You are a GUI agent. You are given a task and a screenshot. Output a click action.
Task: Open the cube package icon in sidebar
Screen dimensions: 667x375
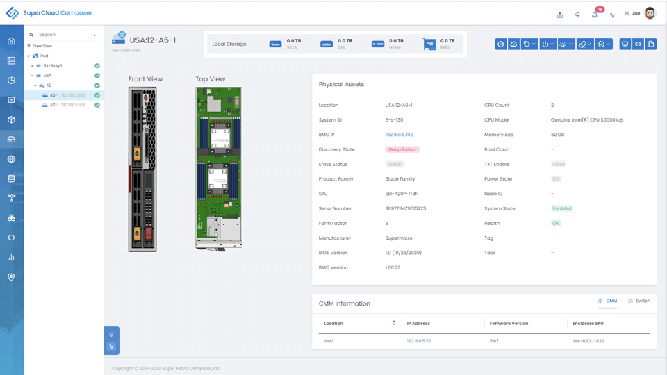pyautogui.click(x=12, y=119)
